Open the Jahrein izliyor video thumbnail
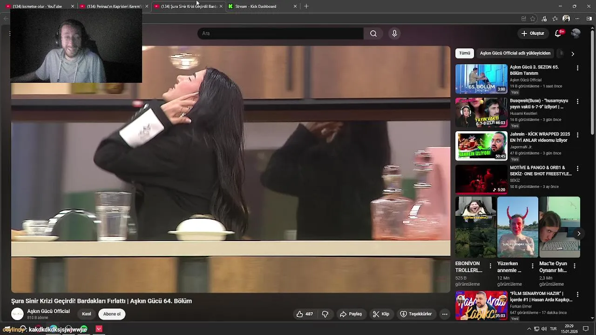Screen dimensions: 596x335 pos(481,146)
